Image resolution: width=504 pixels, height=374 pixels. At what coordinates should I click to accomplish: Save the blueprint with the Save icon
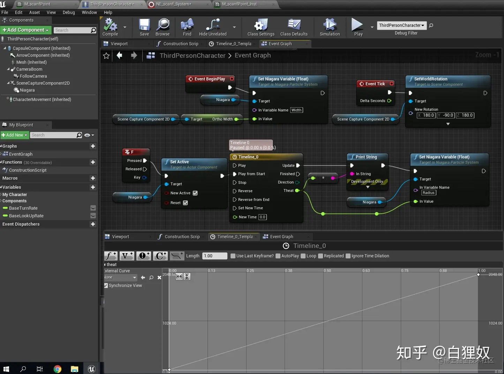[144, 27]
